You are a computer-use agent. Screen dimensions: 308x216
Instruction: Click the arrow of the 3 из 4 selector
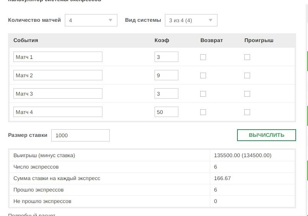tap(210, 20)
